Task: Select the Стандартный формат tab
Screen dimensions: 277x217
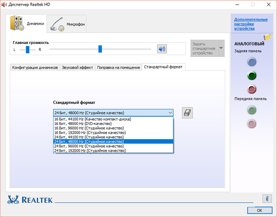Action: (x=163, y=67)
